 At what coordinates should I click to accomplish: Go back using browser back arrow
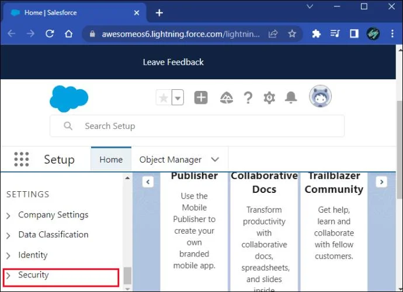click(12, 33)
